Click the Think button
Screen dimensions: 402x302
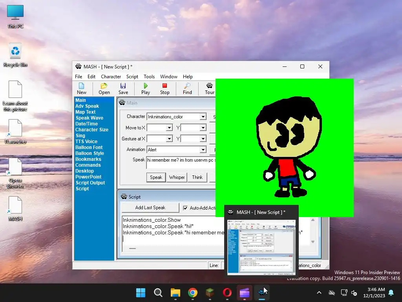point(197,177)
